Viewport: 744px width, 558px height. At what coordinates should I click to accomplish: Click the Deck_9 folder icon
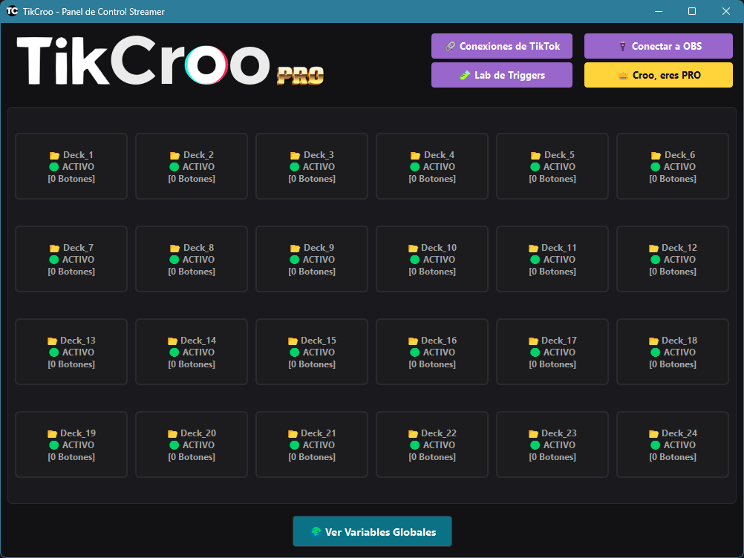(x=295, y=249)
